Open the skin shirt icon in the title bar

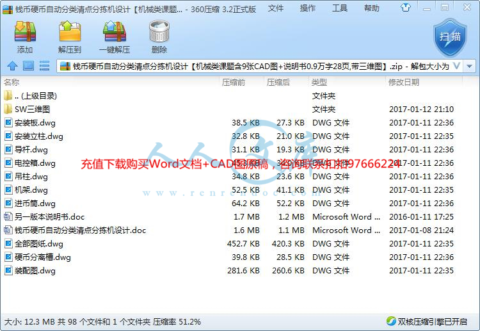405,7
